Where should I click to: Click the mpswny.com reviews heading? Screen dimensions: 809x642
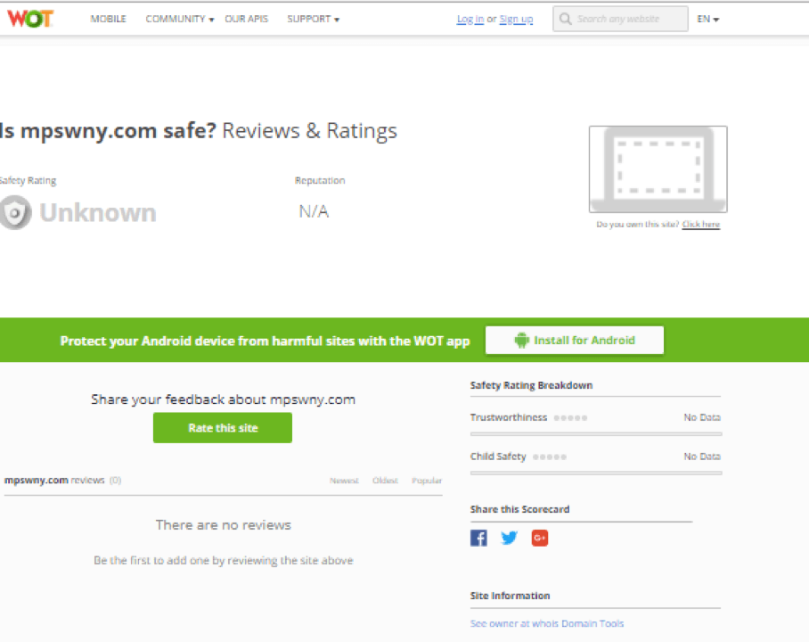pyautogui.click(x=62, y=481)
